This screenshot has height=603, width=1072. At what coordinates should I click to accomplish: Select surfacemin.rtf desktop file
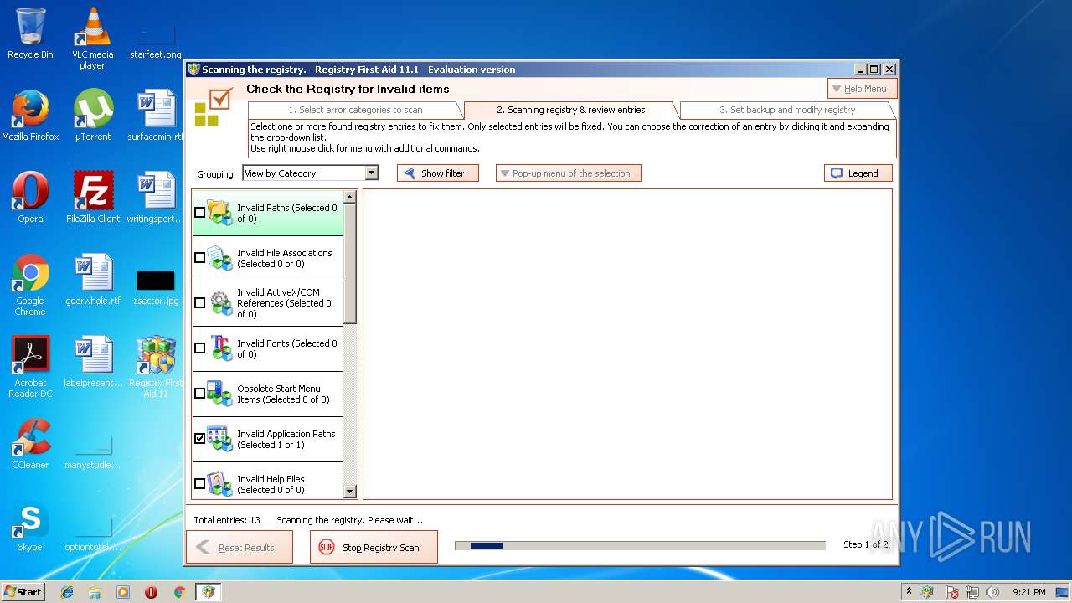pyautogui.click(x=156, y=116)
